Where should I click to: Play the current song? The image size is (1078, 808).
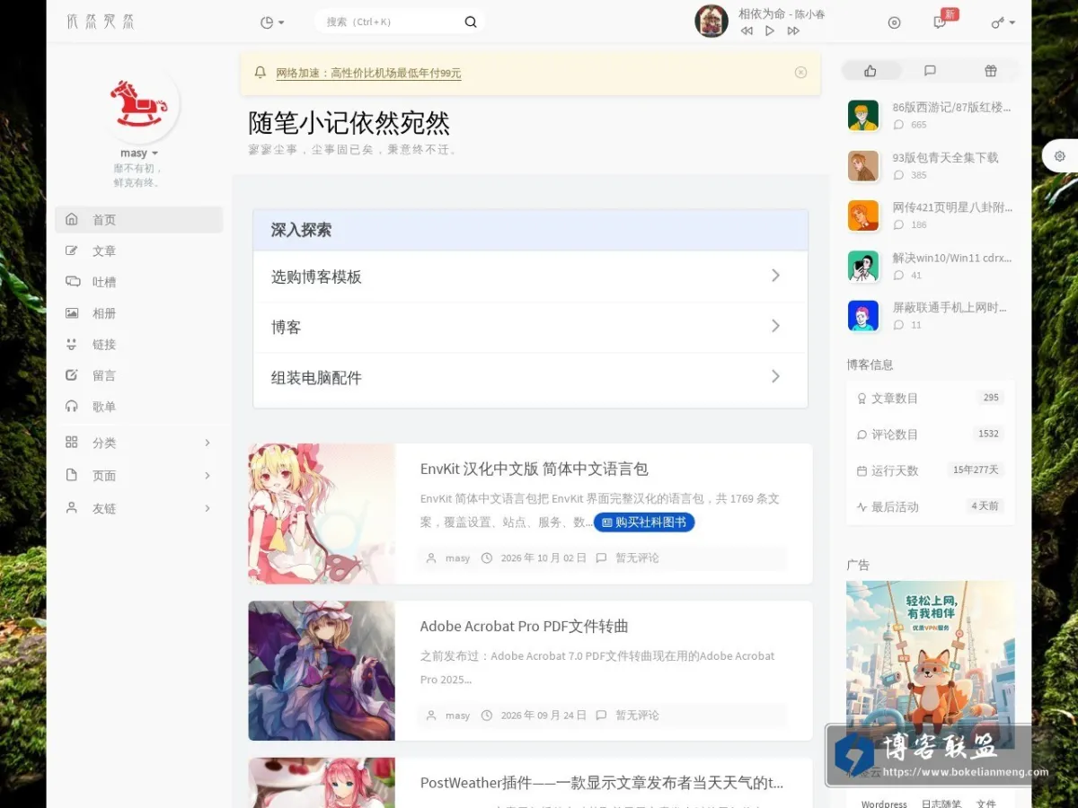[770, 31]
